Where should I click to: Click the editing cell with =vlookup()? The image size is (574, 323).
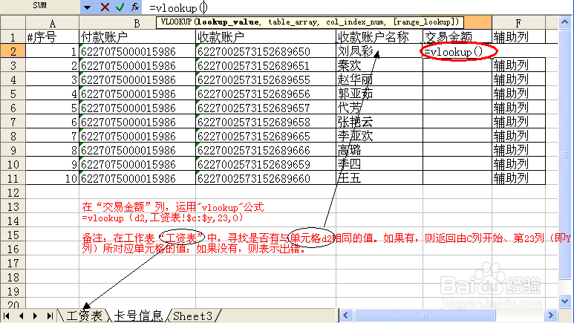(x=457, y=51)
